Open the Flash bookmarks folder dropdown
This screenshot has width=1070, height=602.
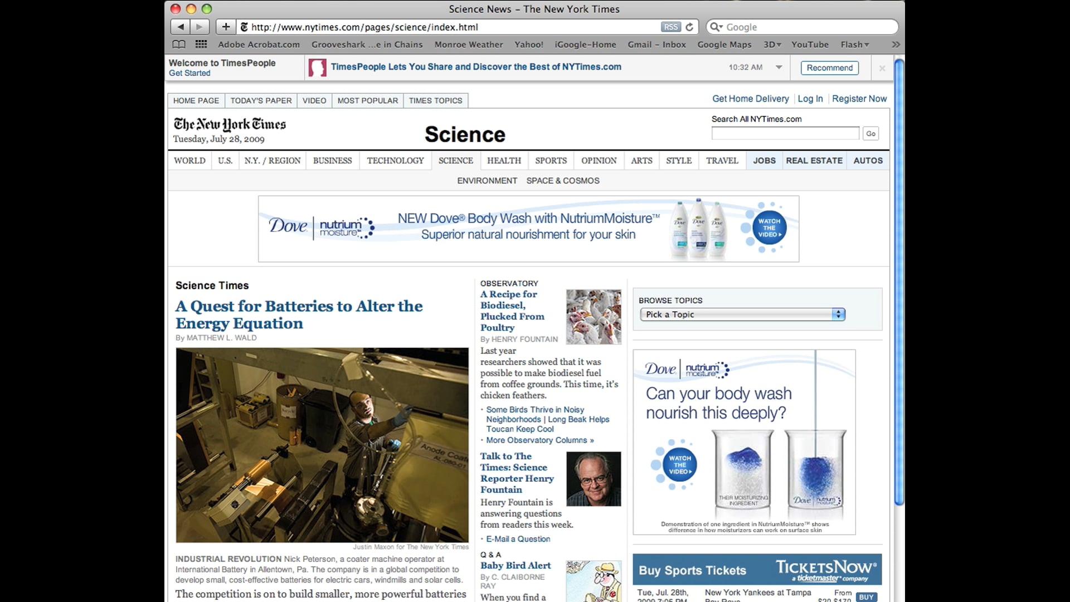point(854,45)
